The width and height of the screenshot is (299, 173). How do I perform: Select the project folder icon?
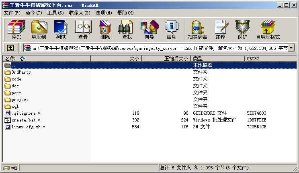point(8,100)
